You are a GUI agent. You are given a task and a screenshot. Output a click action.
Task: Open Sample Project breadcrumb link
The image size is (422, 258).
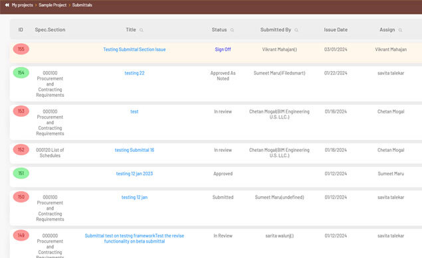coord(53,5)
